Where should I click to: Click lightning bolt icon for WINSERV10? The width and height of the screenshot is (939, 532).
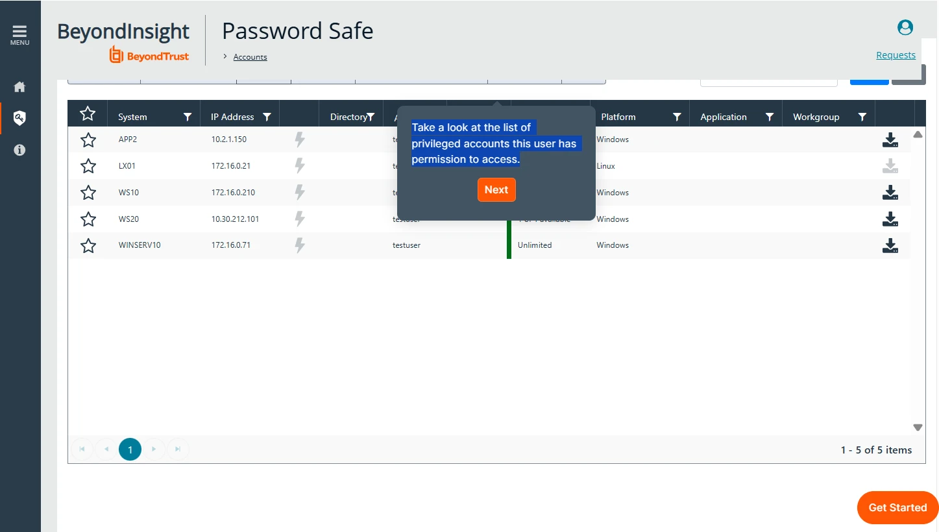300,245
